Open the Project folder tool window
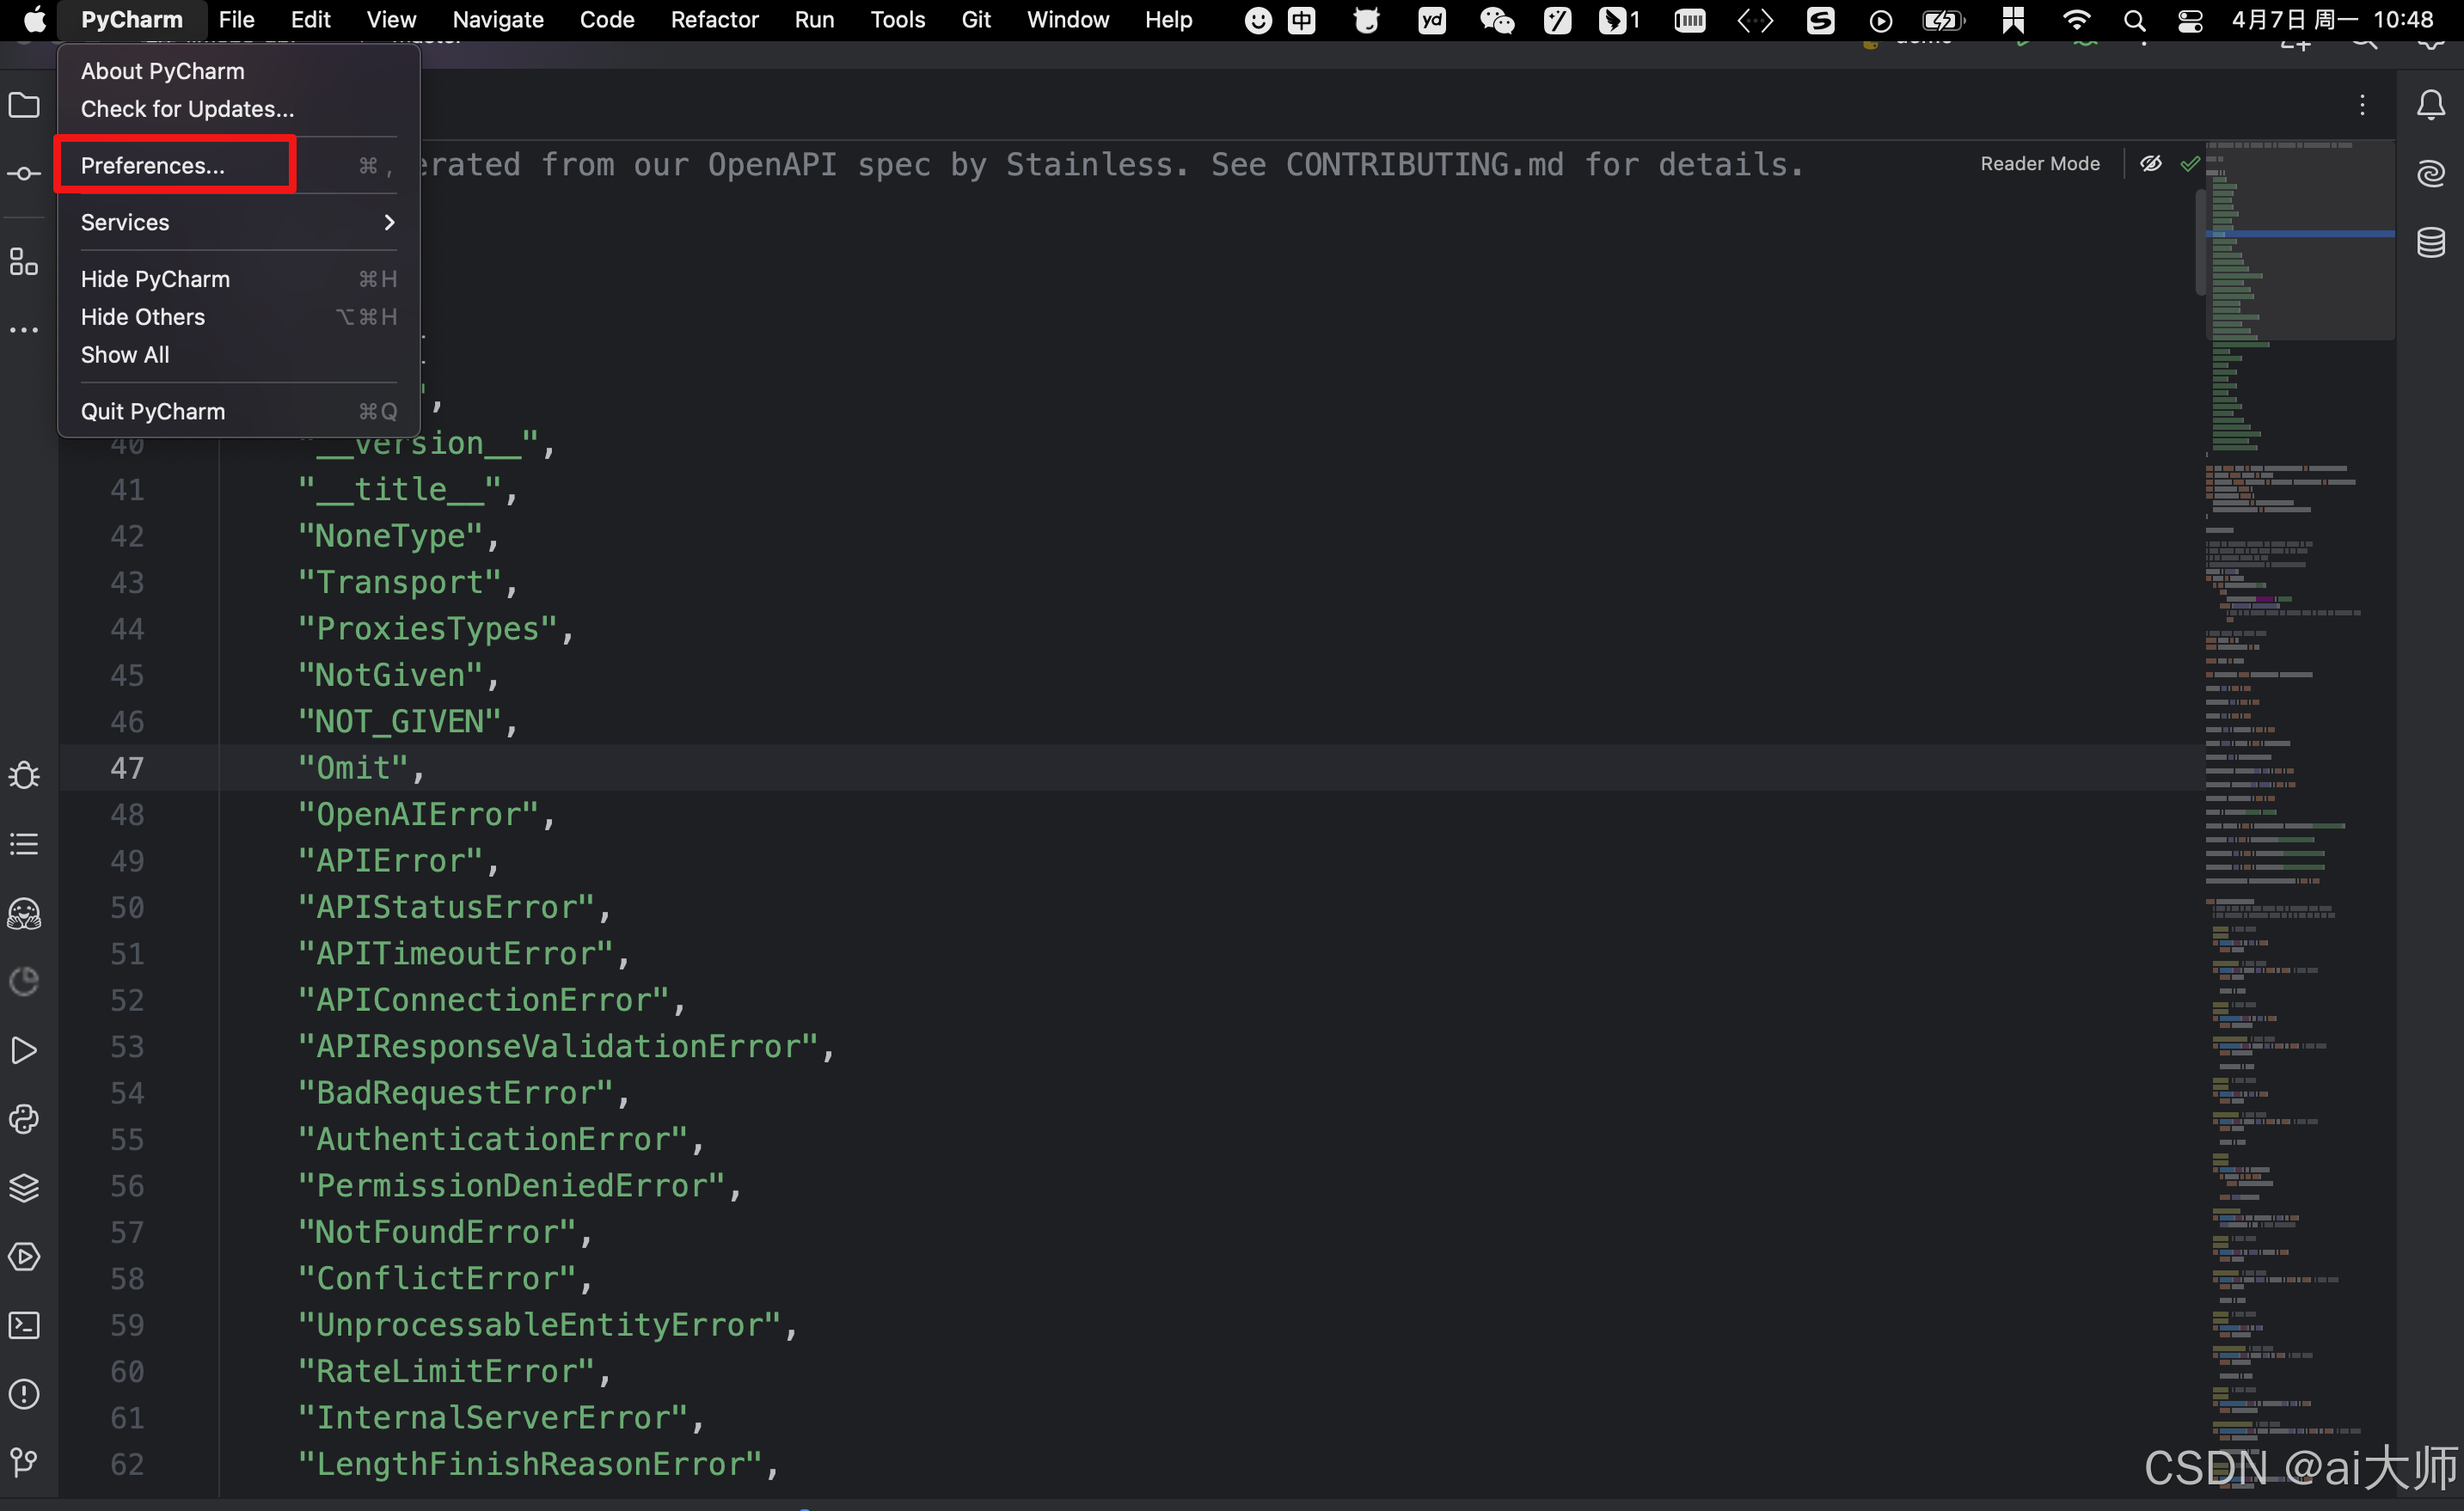 (x=24, y=105)
